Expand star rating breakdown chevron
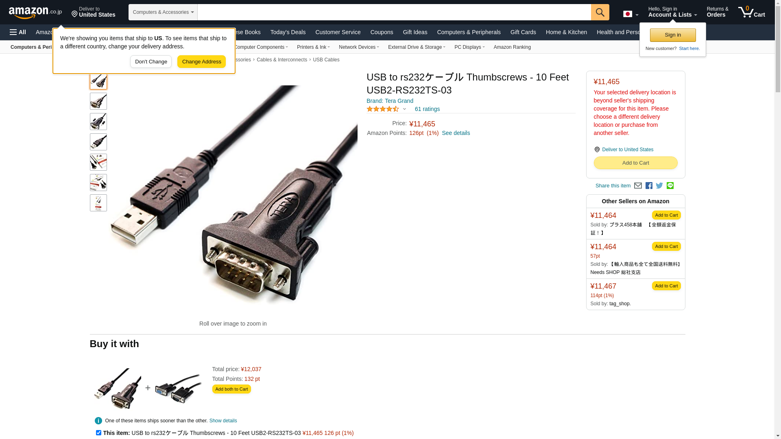 point(404,109)
